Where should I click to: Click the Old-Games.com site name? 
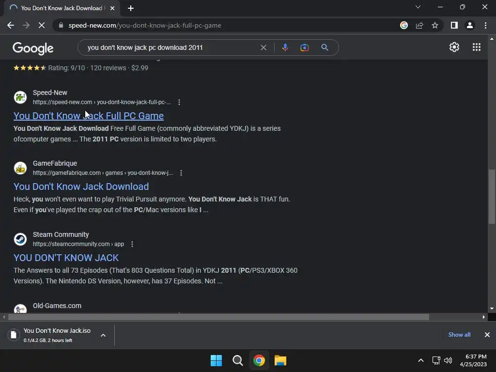pyautogui.click(x=57, y=306)
